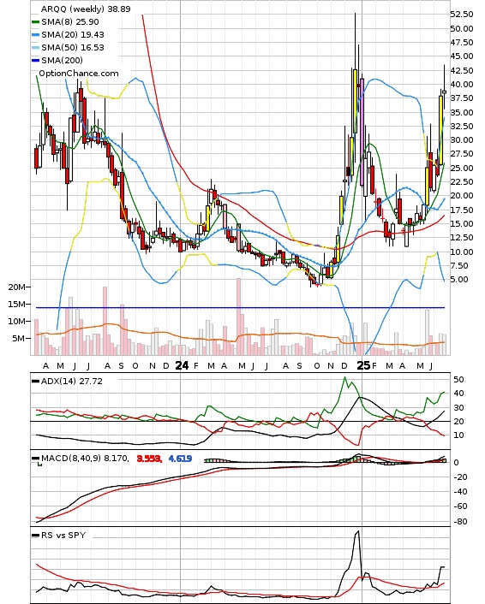Image resolution: width=485 pixels, height=604 pixels.
Task: Click the MACD axis value -80
Action: pyautogui.click(x=459, y=522)
